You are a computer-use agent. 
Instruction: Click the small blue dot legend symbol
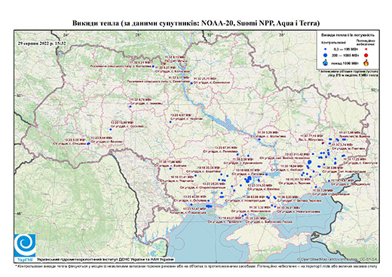[x=326, y=49]
